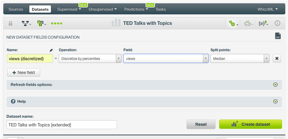Click the lock privacy icon
Screen dimensions: 288x139
10,23
